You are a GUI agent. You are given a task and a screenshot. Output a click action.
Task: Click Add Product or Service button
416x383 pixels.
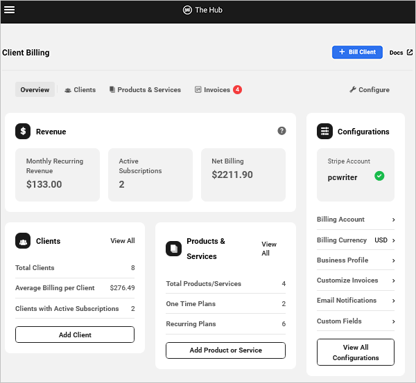pos(225,350)
